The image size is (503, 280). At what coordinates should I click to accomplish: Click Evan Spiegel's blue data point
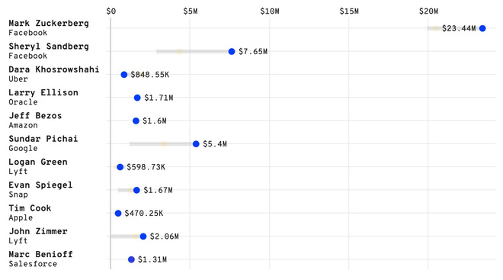click(136, 190)
